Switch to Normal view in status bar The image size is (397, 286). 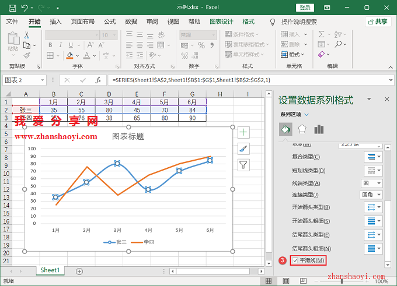click(x=269, y=281)
